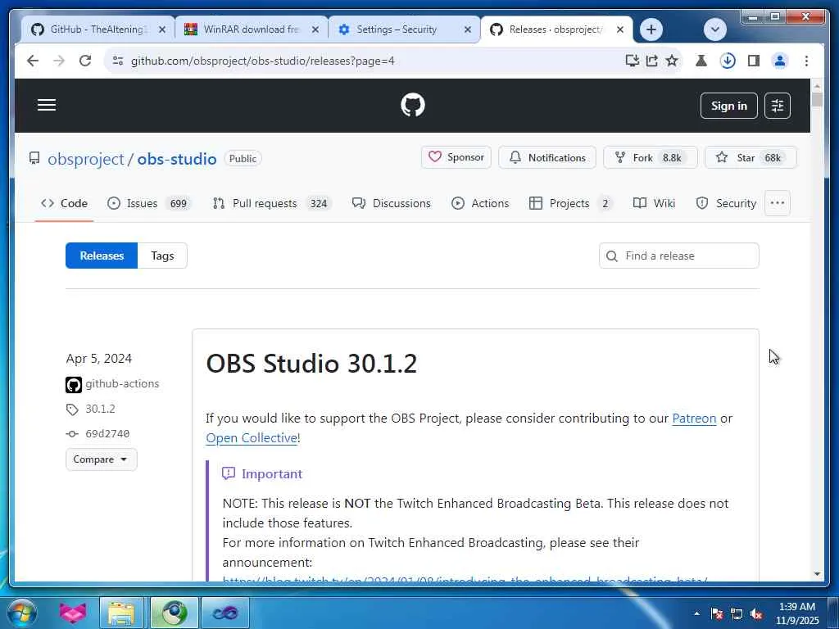
Task: Toggle the side panel icon
Action: coord(754,61)
